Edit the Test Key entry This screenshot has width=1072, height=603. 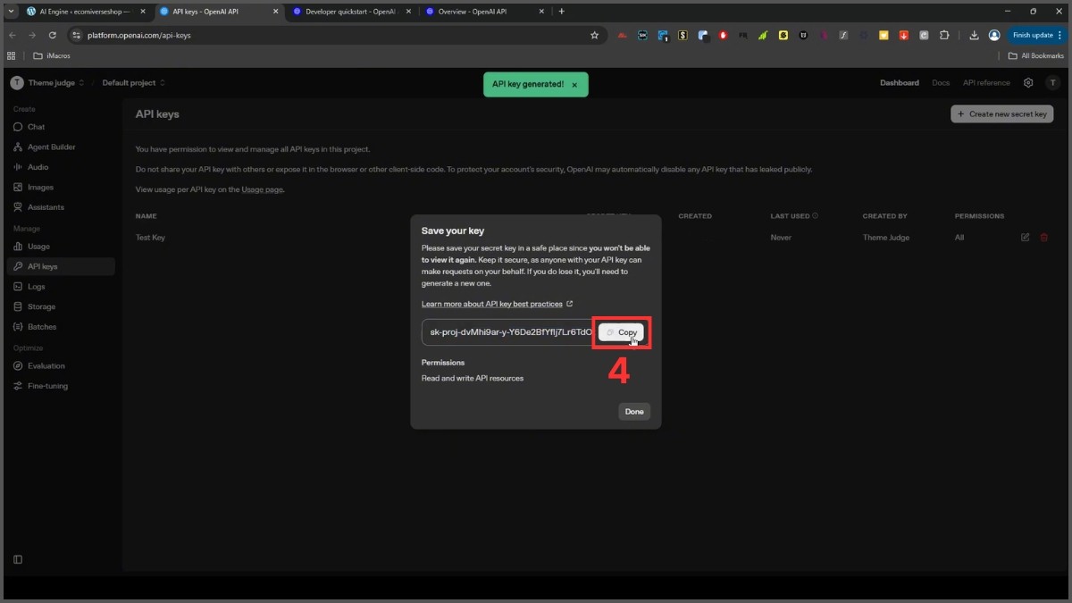pos(1025,238)
